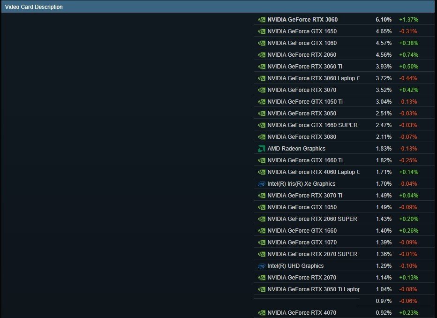The width and height of the screenshot is (437, 318).
Task: Click the Intel logo beside UHD Graphics
Action: [262, 266]
